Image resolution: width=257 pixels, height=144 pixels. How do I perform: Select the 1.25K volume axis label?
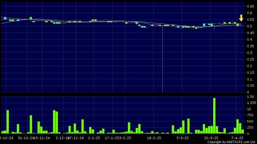[x=252, y=103]
